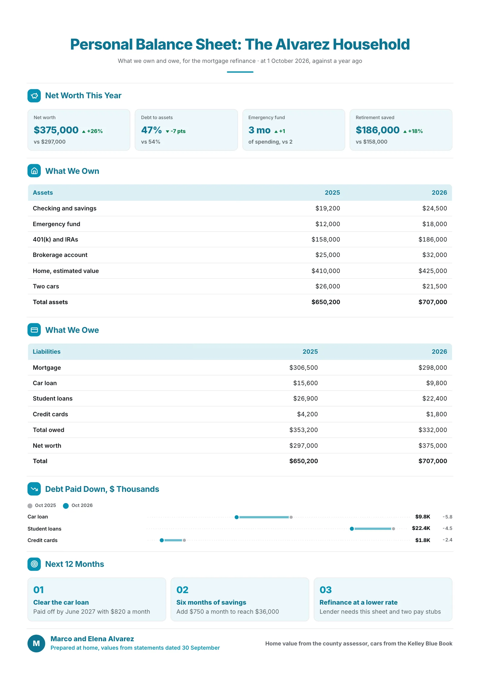Image resolution: width=480 pixels, height=679 pixels.
Task: Click the downward trend icon beside Debt Paid Down
Action: pos(34,489)
